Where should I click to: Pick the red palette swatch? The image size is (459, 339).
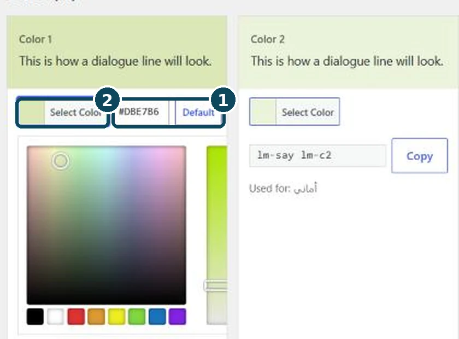tap(76, 317)
